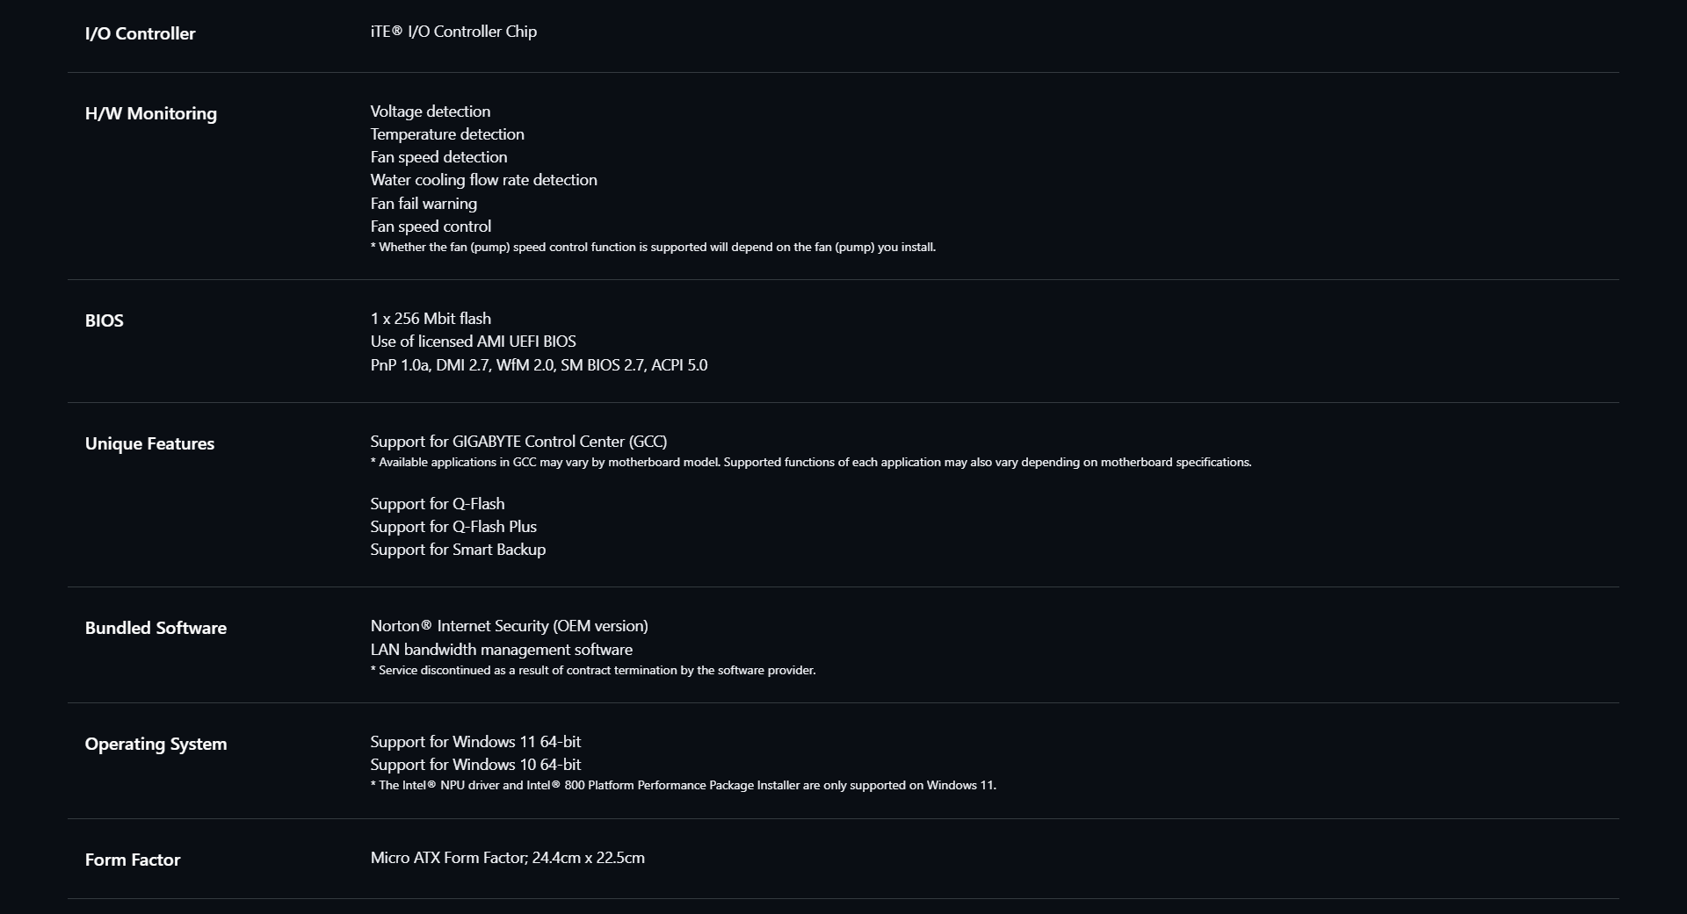Image resolution: width=1687 pixels, height=914 pixels.
Task: Click the H/W Monitoring label
Action: click(150, 113)
